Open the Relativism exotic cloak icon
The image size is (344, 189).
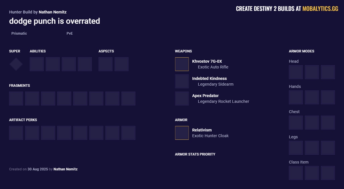coord(182,133)
